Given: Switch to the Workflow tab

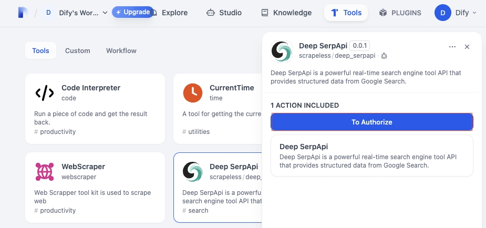Looking at the screenshot, I should [x=121, y=51].
